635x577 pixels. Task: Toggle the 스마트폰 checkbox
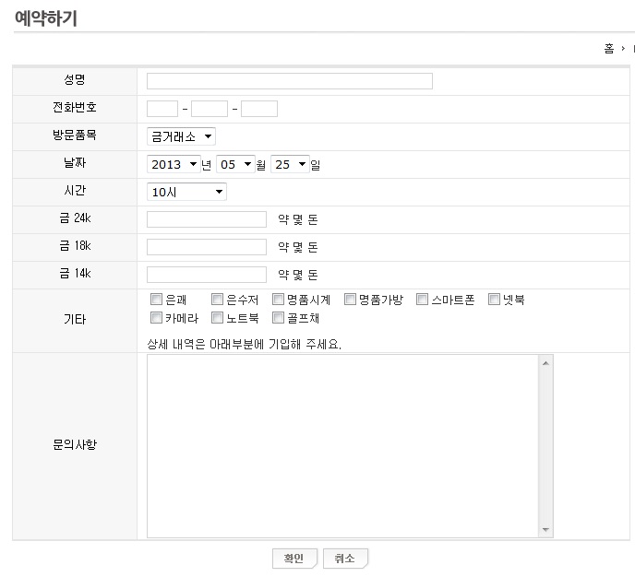(422, 300)
